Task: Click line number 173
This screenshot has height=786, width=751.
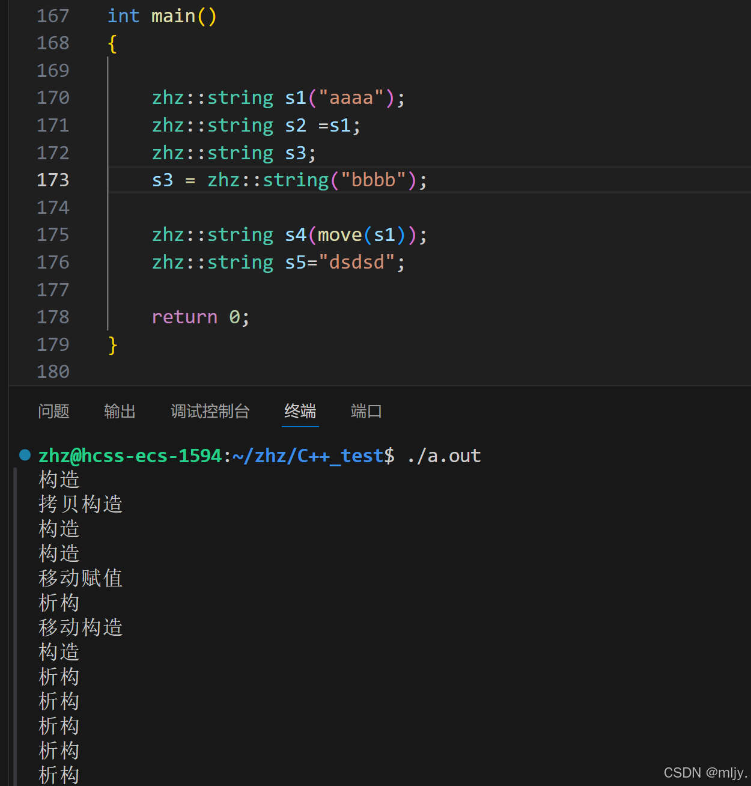Action: (53, 180)
